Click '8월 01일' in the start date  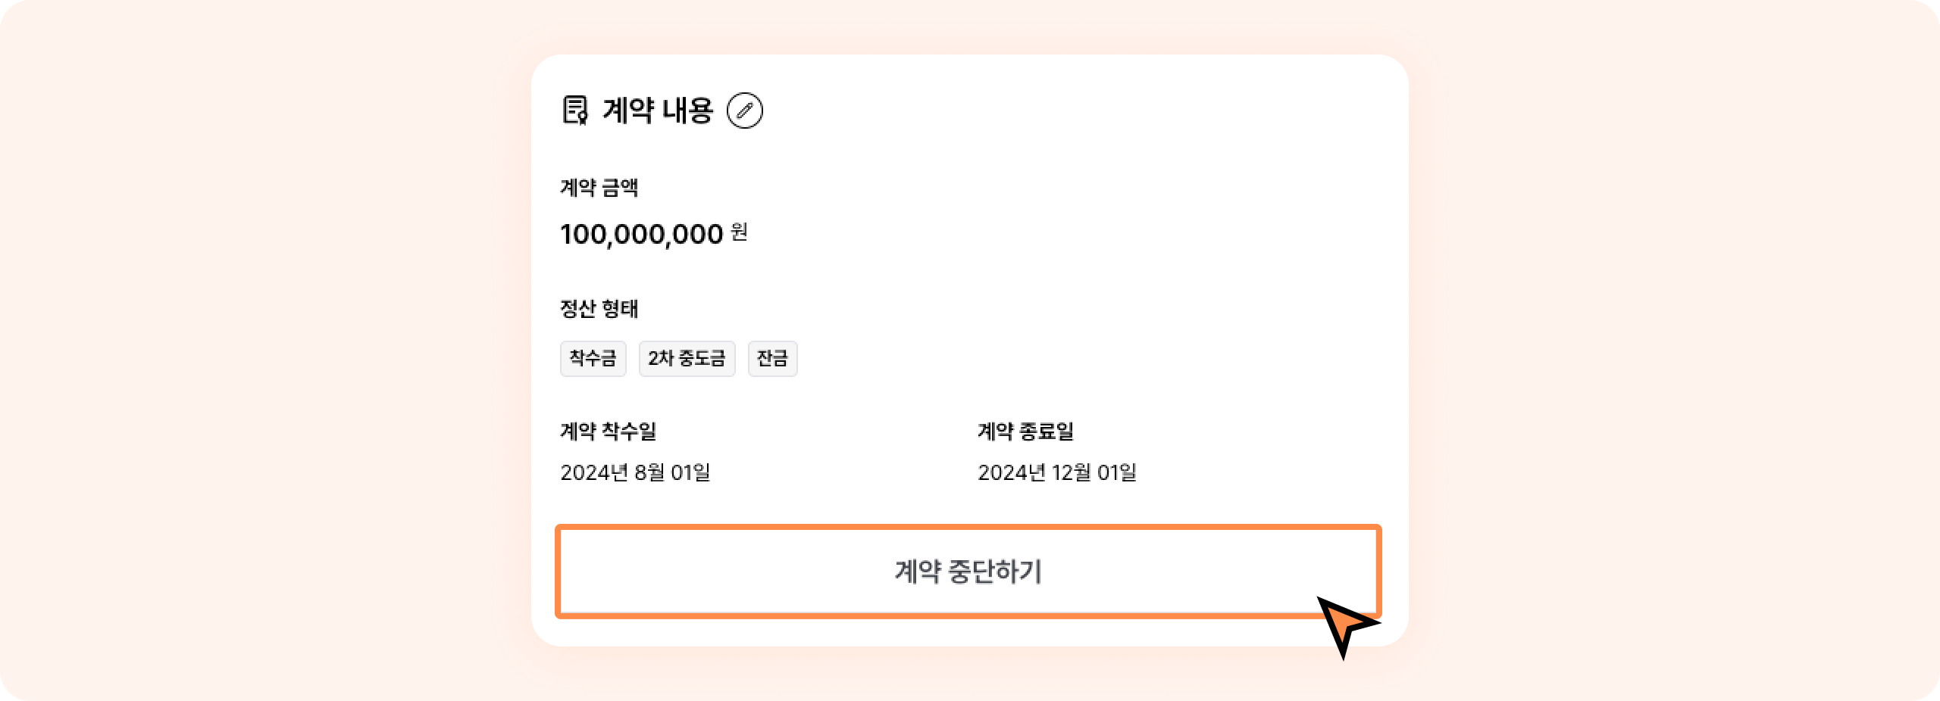(x=672, y=472)
